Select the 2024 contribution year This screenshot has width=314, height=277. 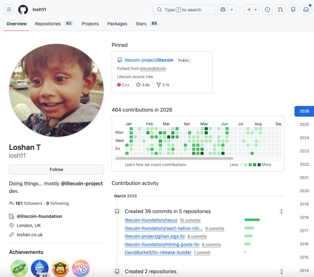coord(304,138)
